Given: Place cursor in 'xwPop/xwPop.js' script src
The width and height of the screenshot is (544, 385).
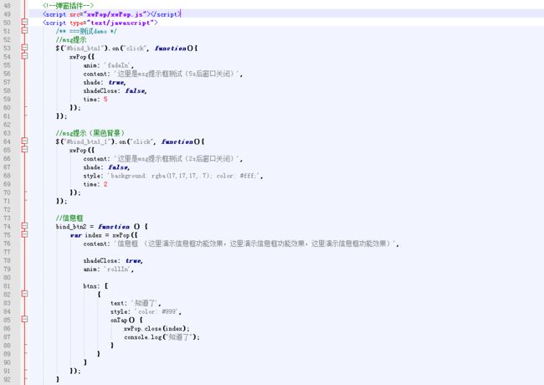Looking at the screenshot, I should (116, 14).
